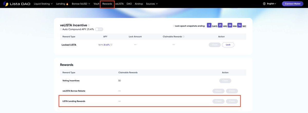
Task: Expand the Sources dropdown menu
Action: coord(152,4)
